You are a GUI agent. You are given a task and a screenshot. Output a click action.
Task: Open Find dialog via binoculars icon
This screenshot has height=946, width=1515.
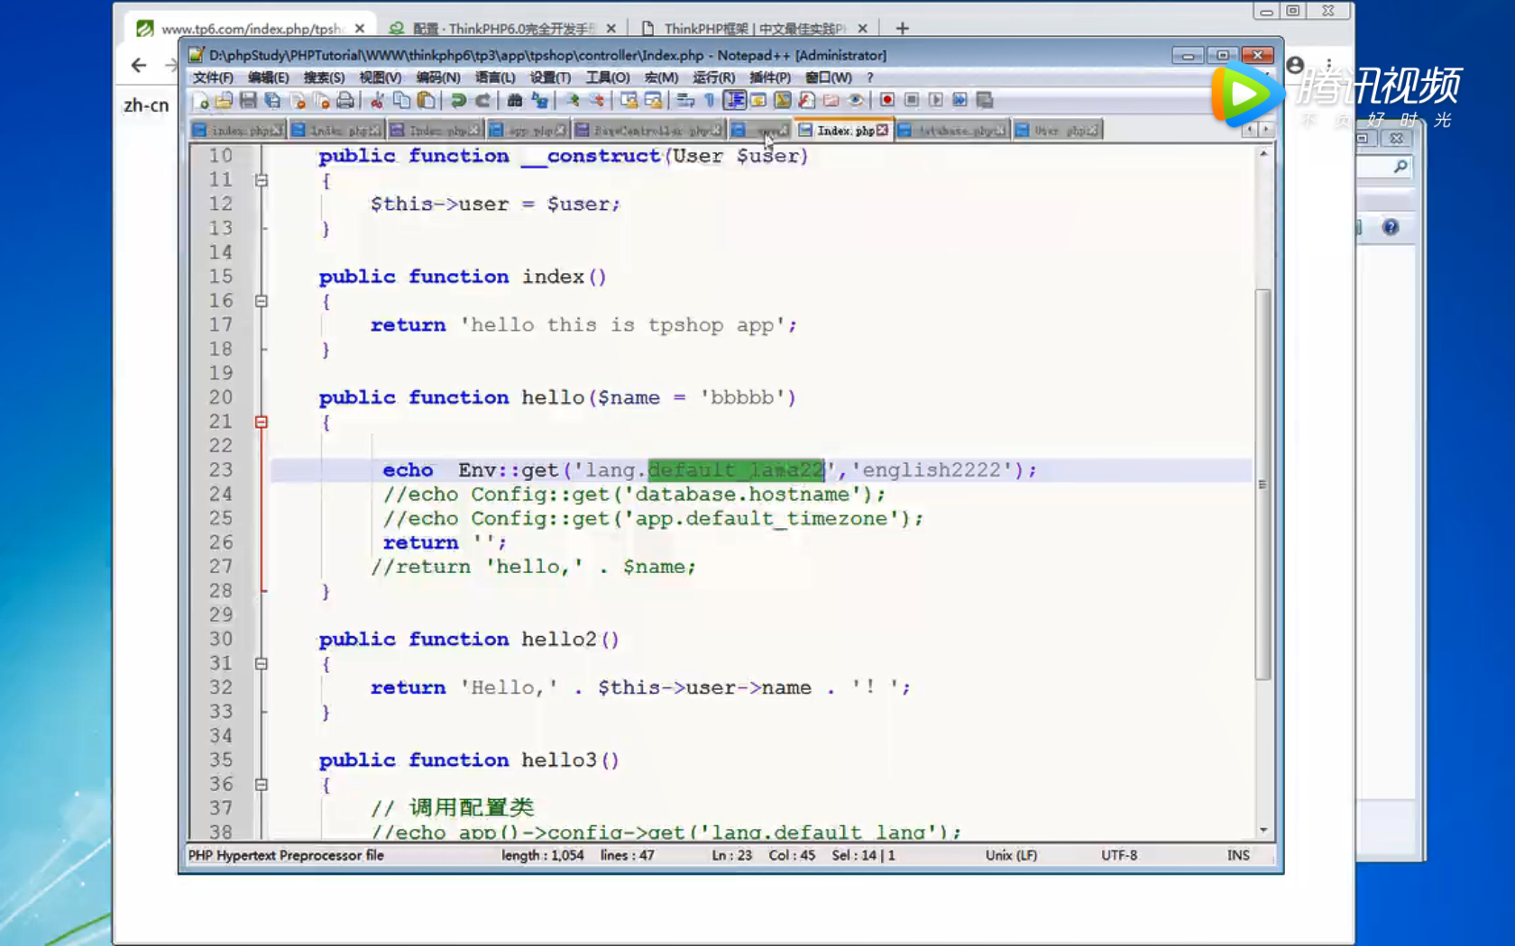(x=515, y=100)
